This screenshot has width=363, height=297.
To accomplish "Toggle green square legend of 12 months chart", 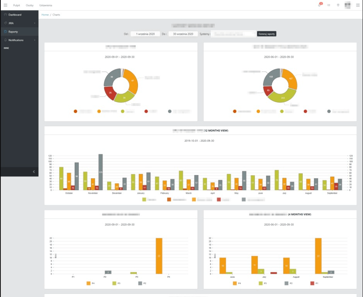I will (144, 200).
